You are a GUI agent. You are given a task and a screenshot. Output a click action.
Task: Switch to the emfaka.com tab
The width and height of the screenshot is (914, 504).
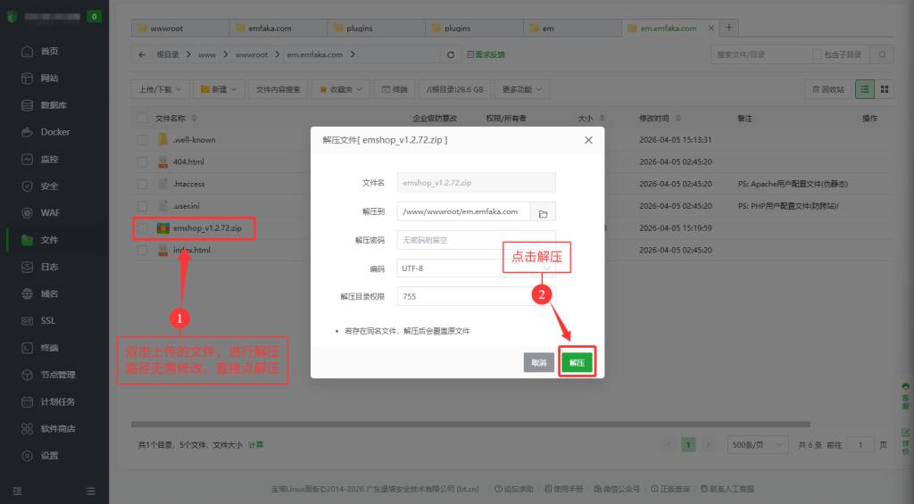click(278, 28)
